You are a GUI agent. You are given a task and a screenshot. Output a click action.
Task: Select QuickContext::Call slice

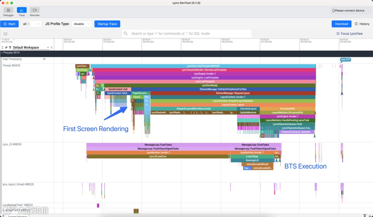click(118, 89)
